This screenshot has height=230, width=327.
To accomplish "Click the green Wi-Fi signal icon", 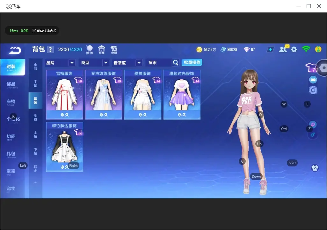I will point(306,49).
